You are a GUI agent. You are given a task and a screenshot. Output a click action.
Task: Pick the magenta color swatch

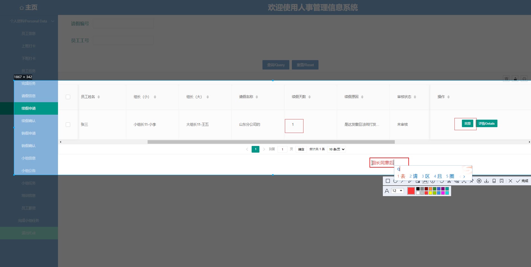(x=443, y=193)
